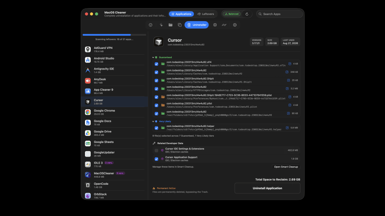Reveal the 25 kB ShipIt item in Finder
The image size is (385, 216).
point(289,80)
